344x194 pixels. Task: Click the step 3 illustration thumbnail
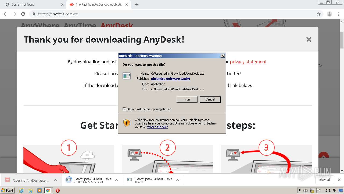(266, 159)
